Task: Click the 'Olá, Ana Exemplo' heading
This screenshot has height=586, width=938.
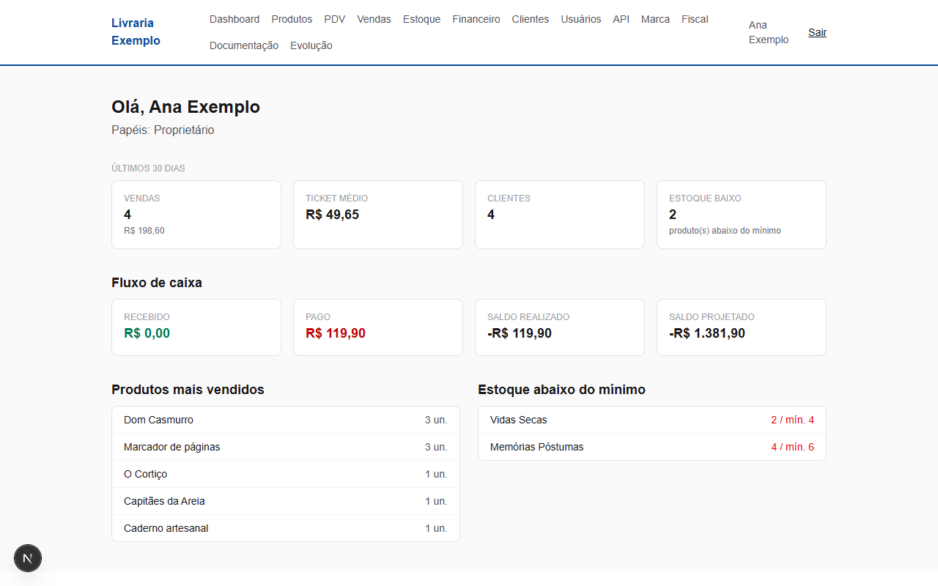Action: point(185,107)
